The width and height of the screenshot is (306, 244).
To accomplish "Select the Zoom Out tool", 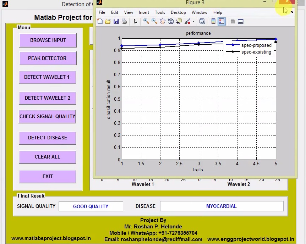I will 154,21.
